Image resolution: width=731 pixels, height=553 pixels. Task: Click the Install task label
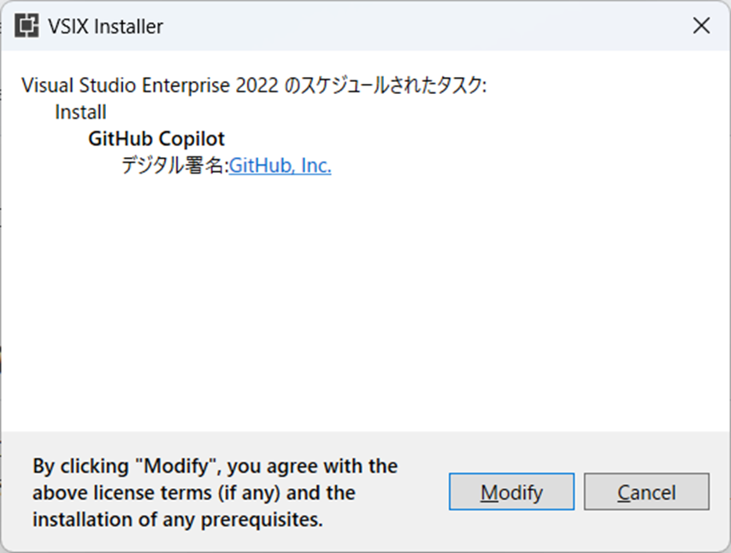(x=80, y=112)
